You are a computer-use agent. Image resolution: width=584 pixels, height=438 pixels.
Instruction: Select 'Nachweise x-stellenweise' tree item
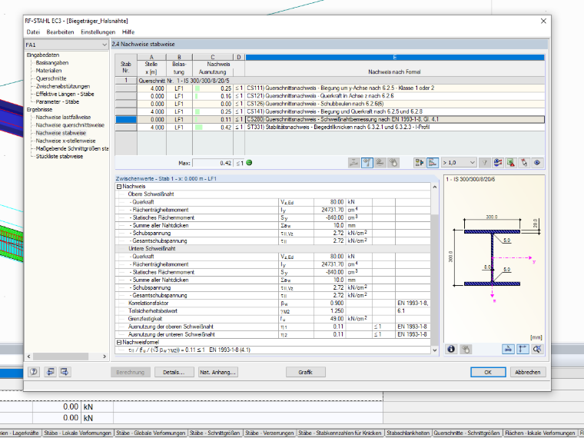click(x=65, y=141)
